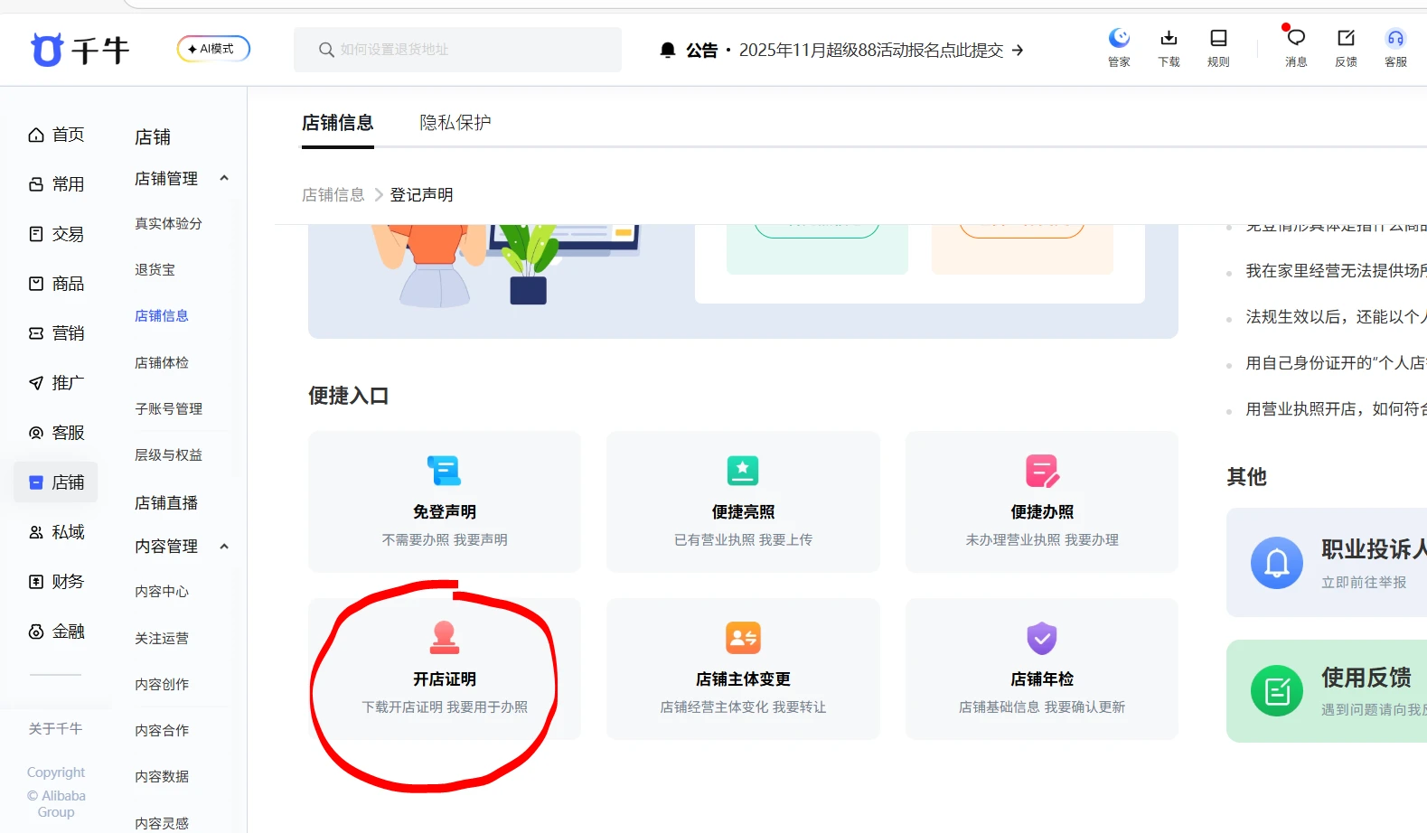This screenshot has width=1427, height=833.
Task: Click the search box in header
Action: (457, 50)
